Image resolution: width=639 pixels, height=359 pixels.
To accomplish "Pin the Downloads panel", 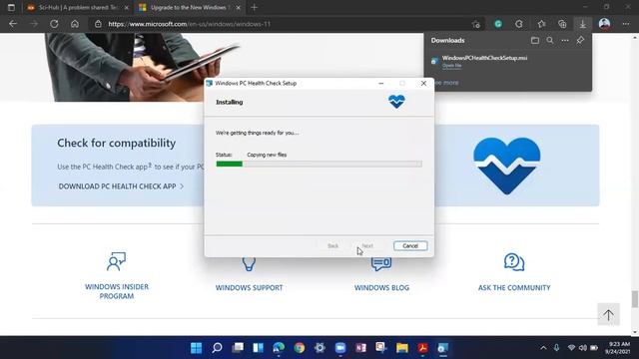I will pos(580,40).
